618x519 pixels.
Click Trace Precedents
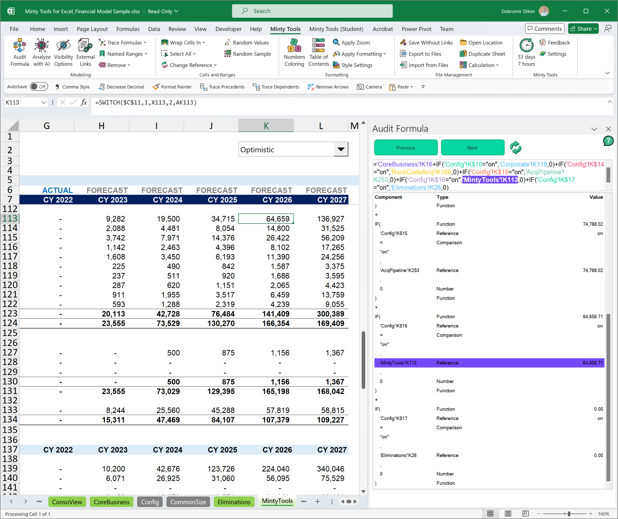222,87
